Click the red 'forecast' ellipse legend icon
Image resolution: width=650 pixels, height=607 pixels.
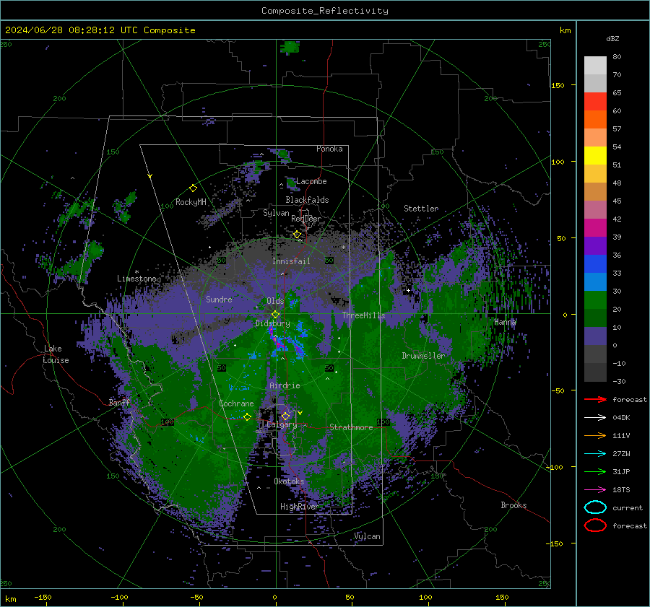tap(595, 525)
